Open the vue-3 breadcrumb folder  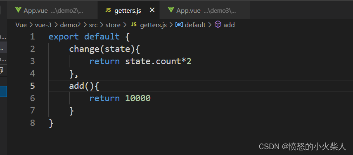click(43, 25)
